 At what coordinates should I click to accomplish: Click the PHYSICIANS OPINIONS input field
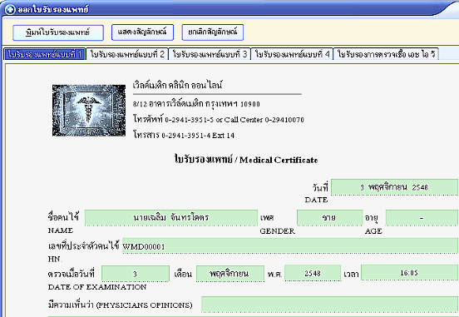click(x=329, y=305)
